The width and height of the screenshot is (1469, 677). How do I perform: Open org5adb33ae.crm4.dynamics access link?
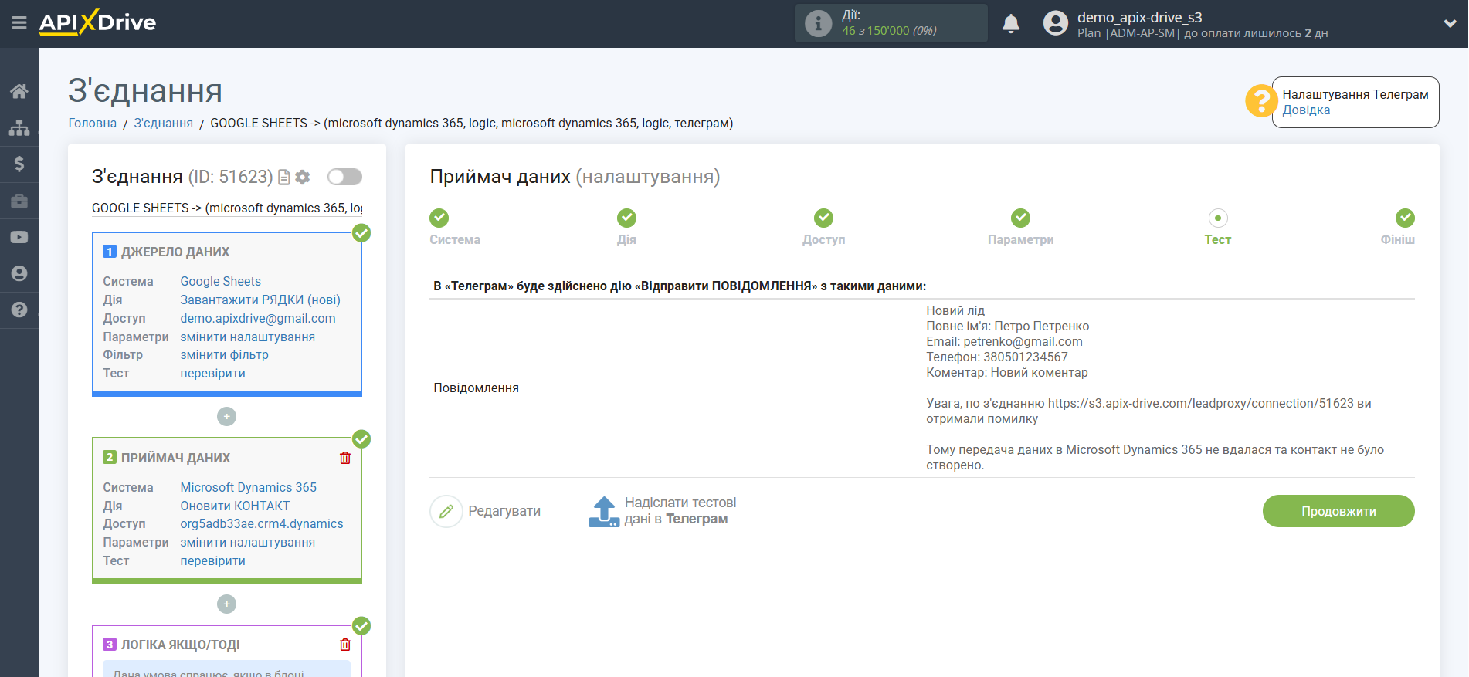click(262, 524)
